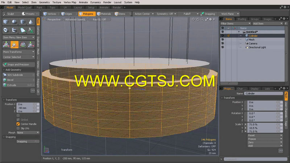The width and height of the screenshot is (290, 163).
Task: Open Item Menu New Item dropdown
Action: pyautogui.click(x=19, y=37)
